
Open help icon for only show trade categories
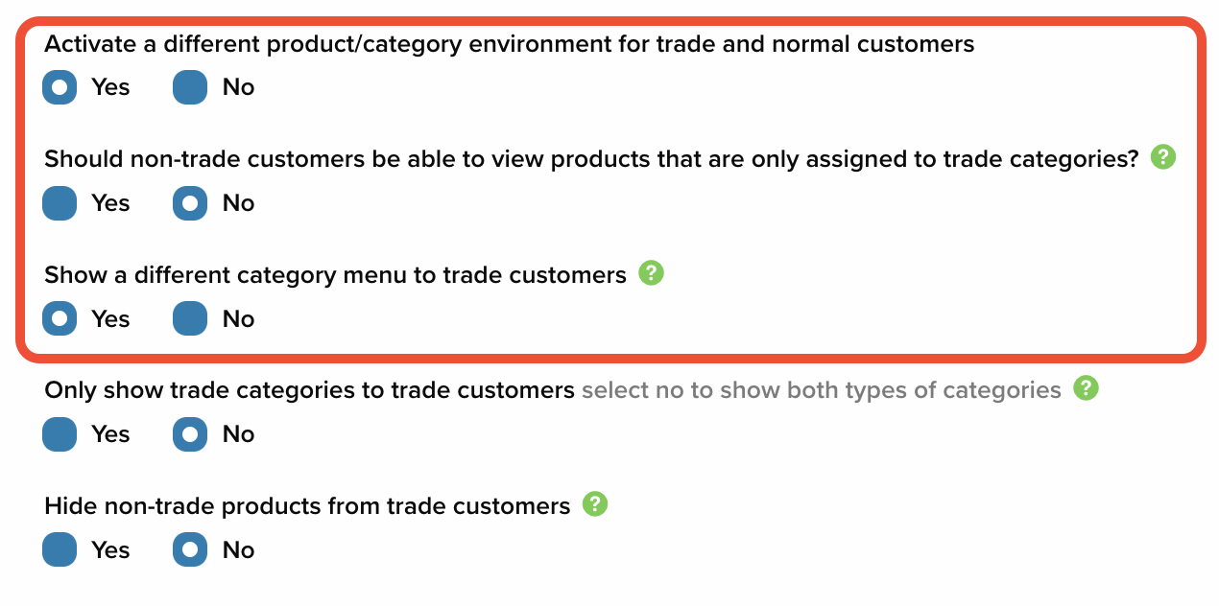pyautogui.click(x=1087, y=388)
